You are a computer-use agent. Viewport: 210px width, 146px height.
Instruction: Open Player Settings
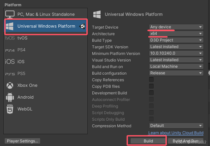tap(22, 141)
